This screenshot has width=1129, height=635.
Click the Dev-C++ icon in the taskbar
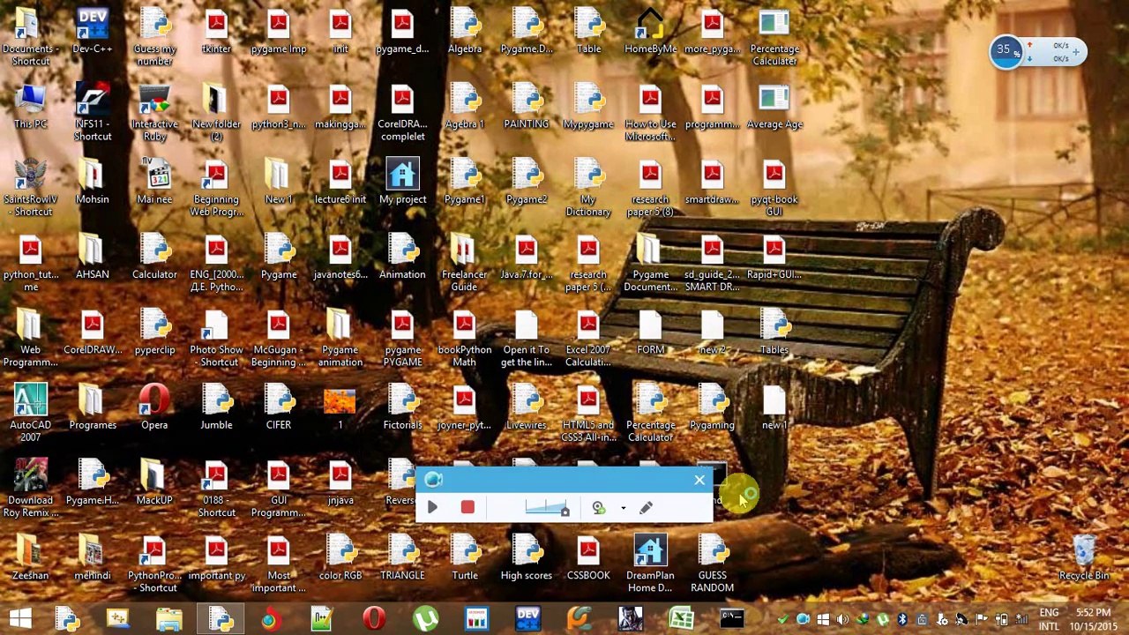[x=527, y=619]
